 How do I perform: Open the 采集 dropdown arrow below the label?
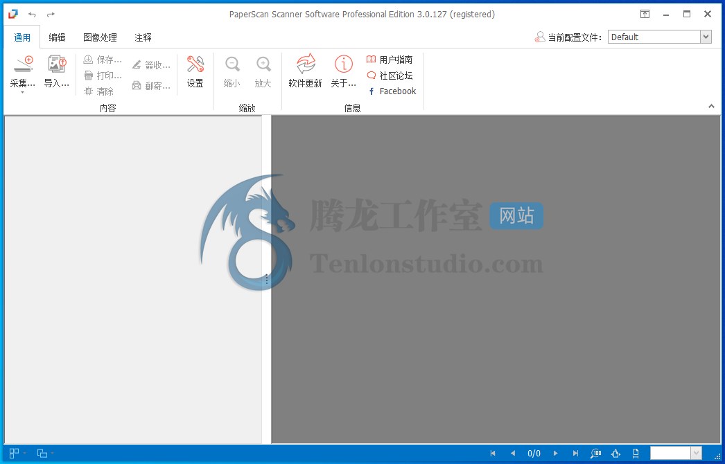(22, 93)
